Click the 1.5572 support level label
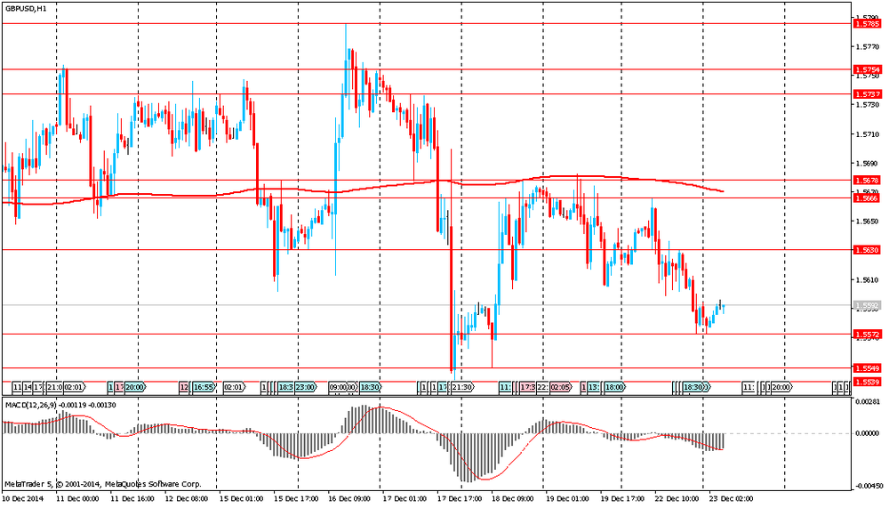The height and width of the screenshot is (508, 889). point(867,335)
